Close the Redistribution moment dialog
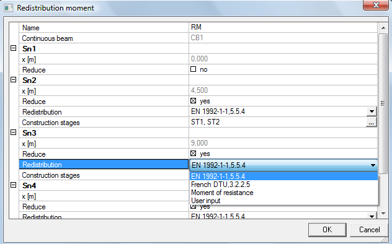Screen dimensions: 392x244 click(x=375, y=5)
